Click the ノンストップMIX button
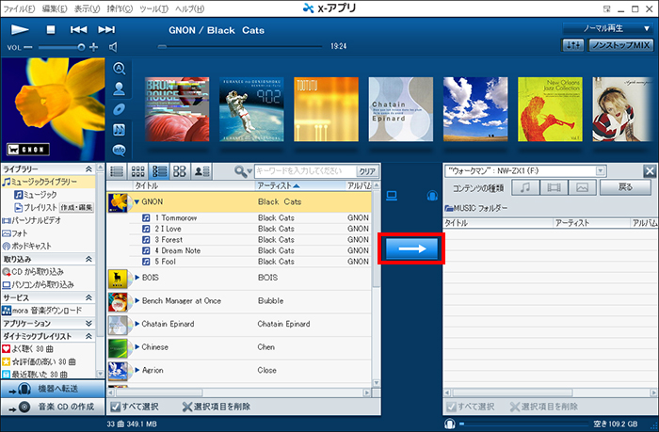The width and height of the screenshot is (659, 432). click(621, 45)
